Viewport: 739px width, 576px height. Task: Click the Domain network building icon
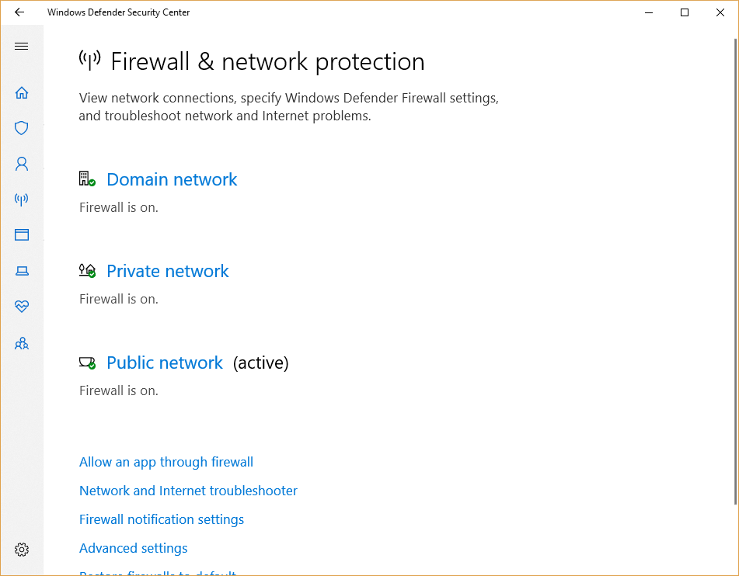87,179
